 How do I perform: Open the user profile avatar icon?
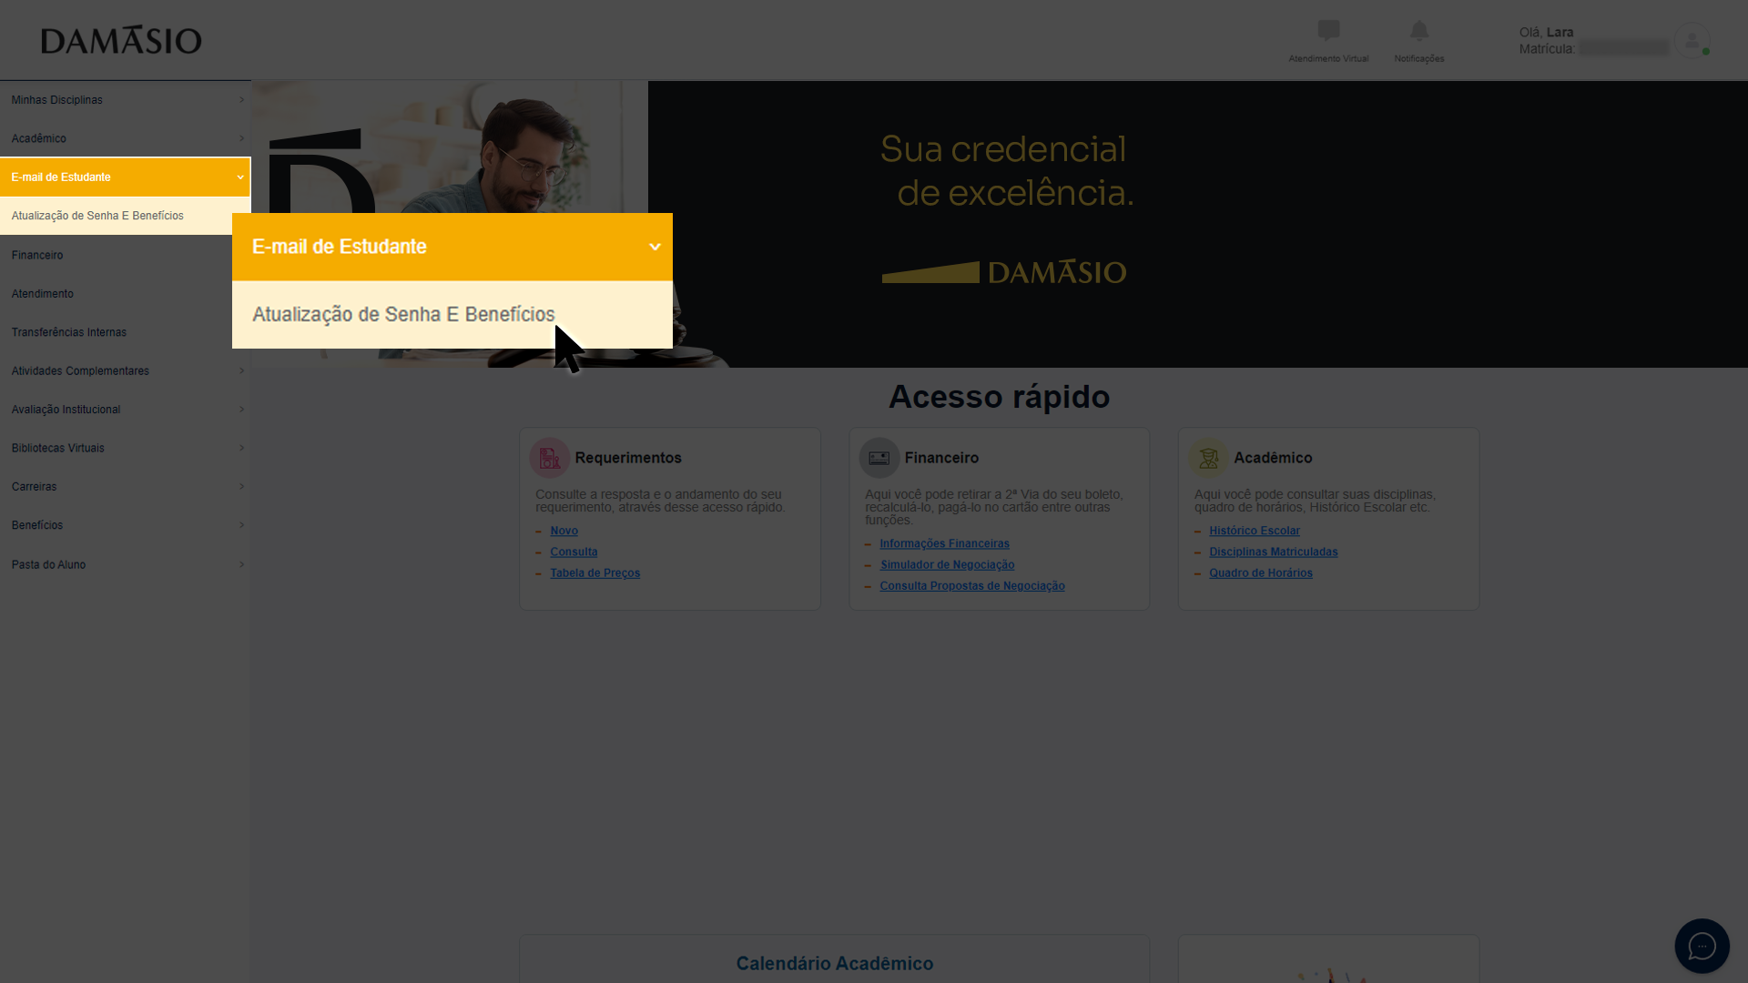pos(1692,41)
